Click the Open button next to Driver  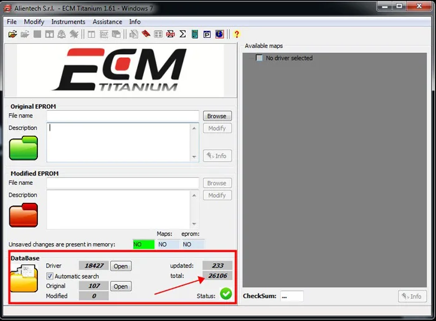point(121,266)
